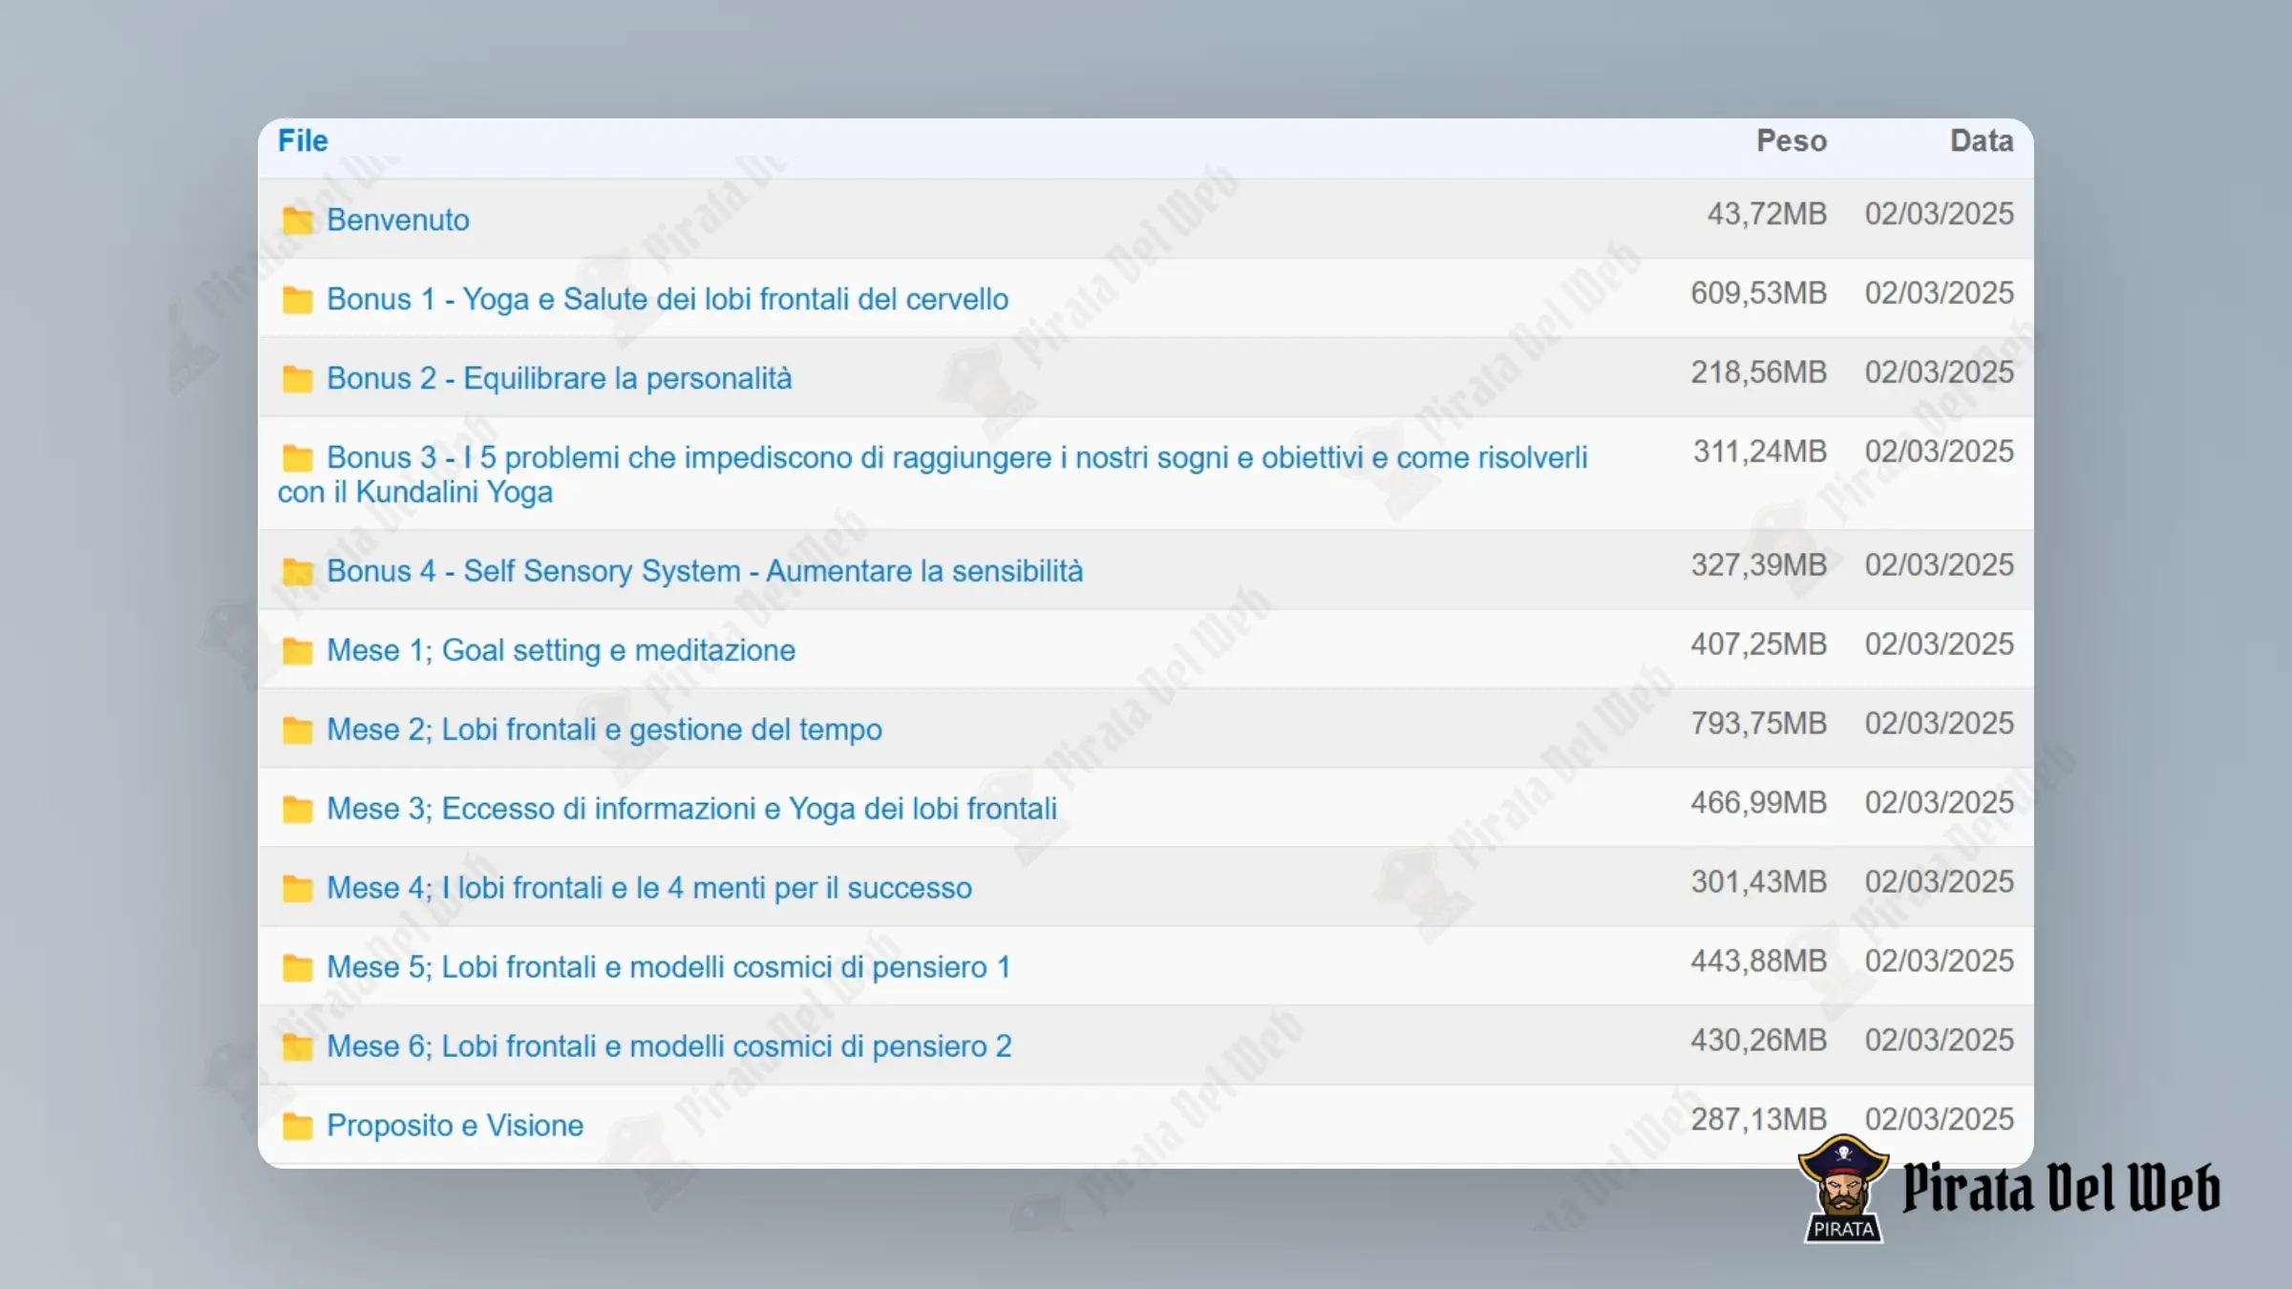This screenshot has width=2292, height=1289.
Task: Open Mese 1; Goal setting e meditazione
Action: coord(562,650)
